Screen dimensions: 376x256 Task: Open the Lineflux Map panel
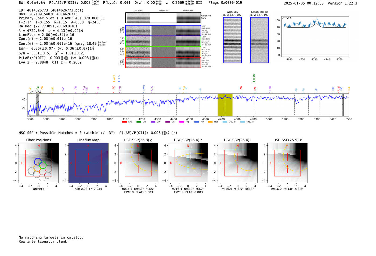pos(88,163)
